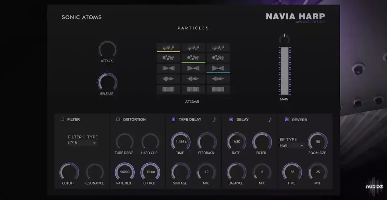Screen dimensions: 387x200
Task: Click the Tape Delay Feedback knob
Action: [x=207, y=142]
